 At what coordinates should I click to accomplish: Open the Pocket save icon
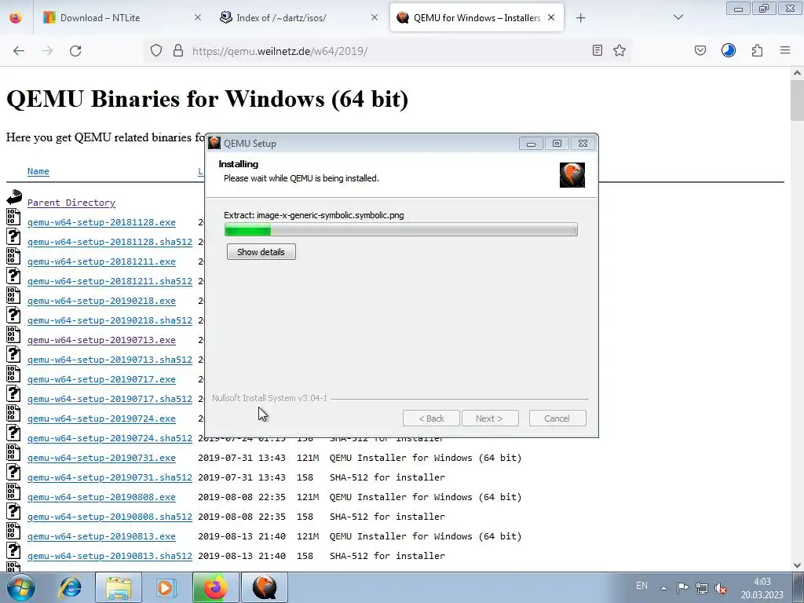pyautogui.click(x=700, y=50)
